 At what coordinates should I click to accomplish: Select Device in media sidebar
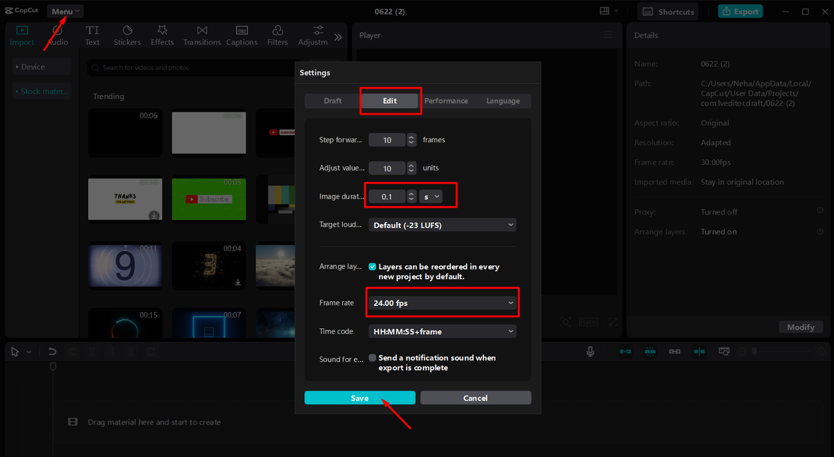pyautogui.click(x=42, y=66)
